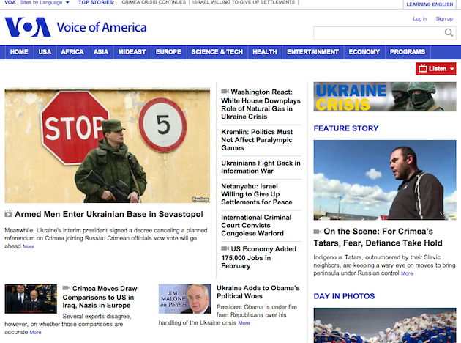
Task: Click video icon beside On the Scene headline
Action: click(x=318, y=232)
